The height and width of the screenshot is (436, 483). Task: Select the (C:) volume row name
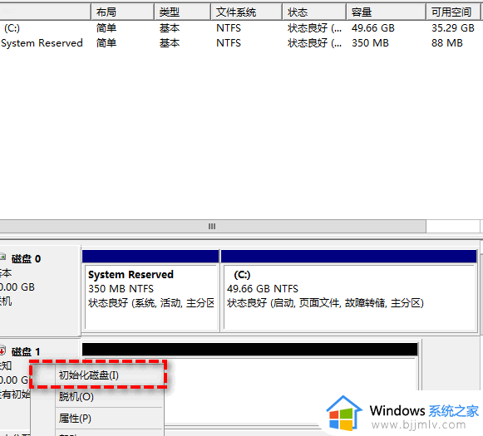click(12, 28)
